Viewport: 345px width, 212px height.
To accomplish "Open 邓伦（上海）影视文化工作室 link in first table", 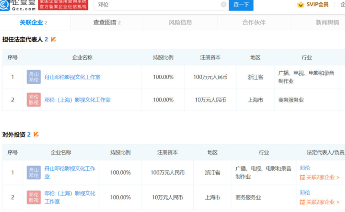I will point(78,100).
